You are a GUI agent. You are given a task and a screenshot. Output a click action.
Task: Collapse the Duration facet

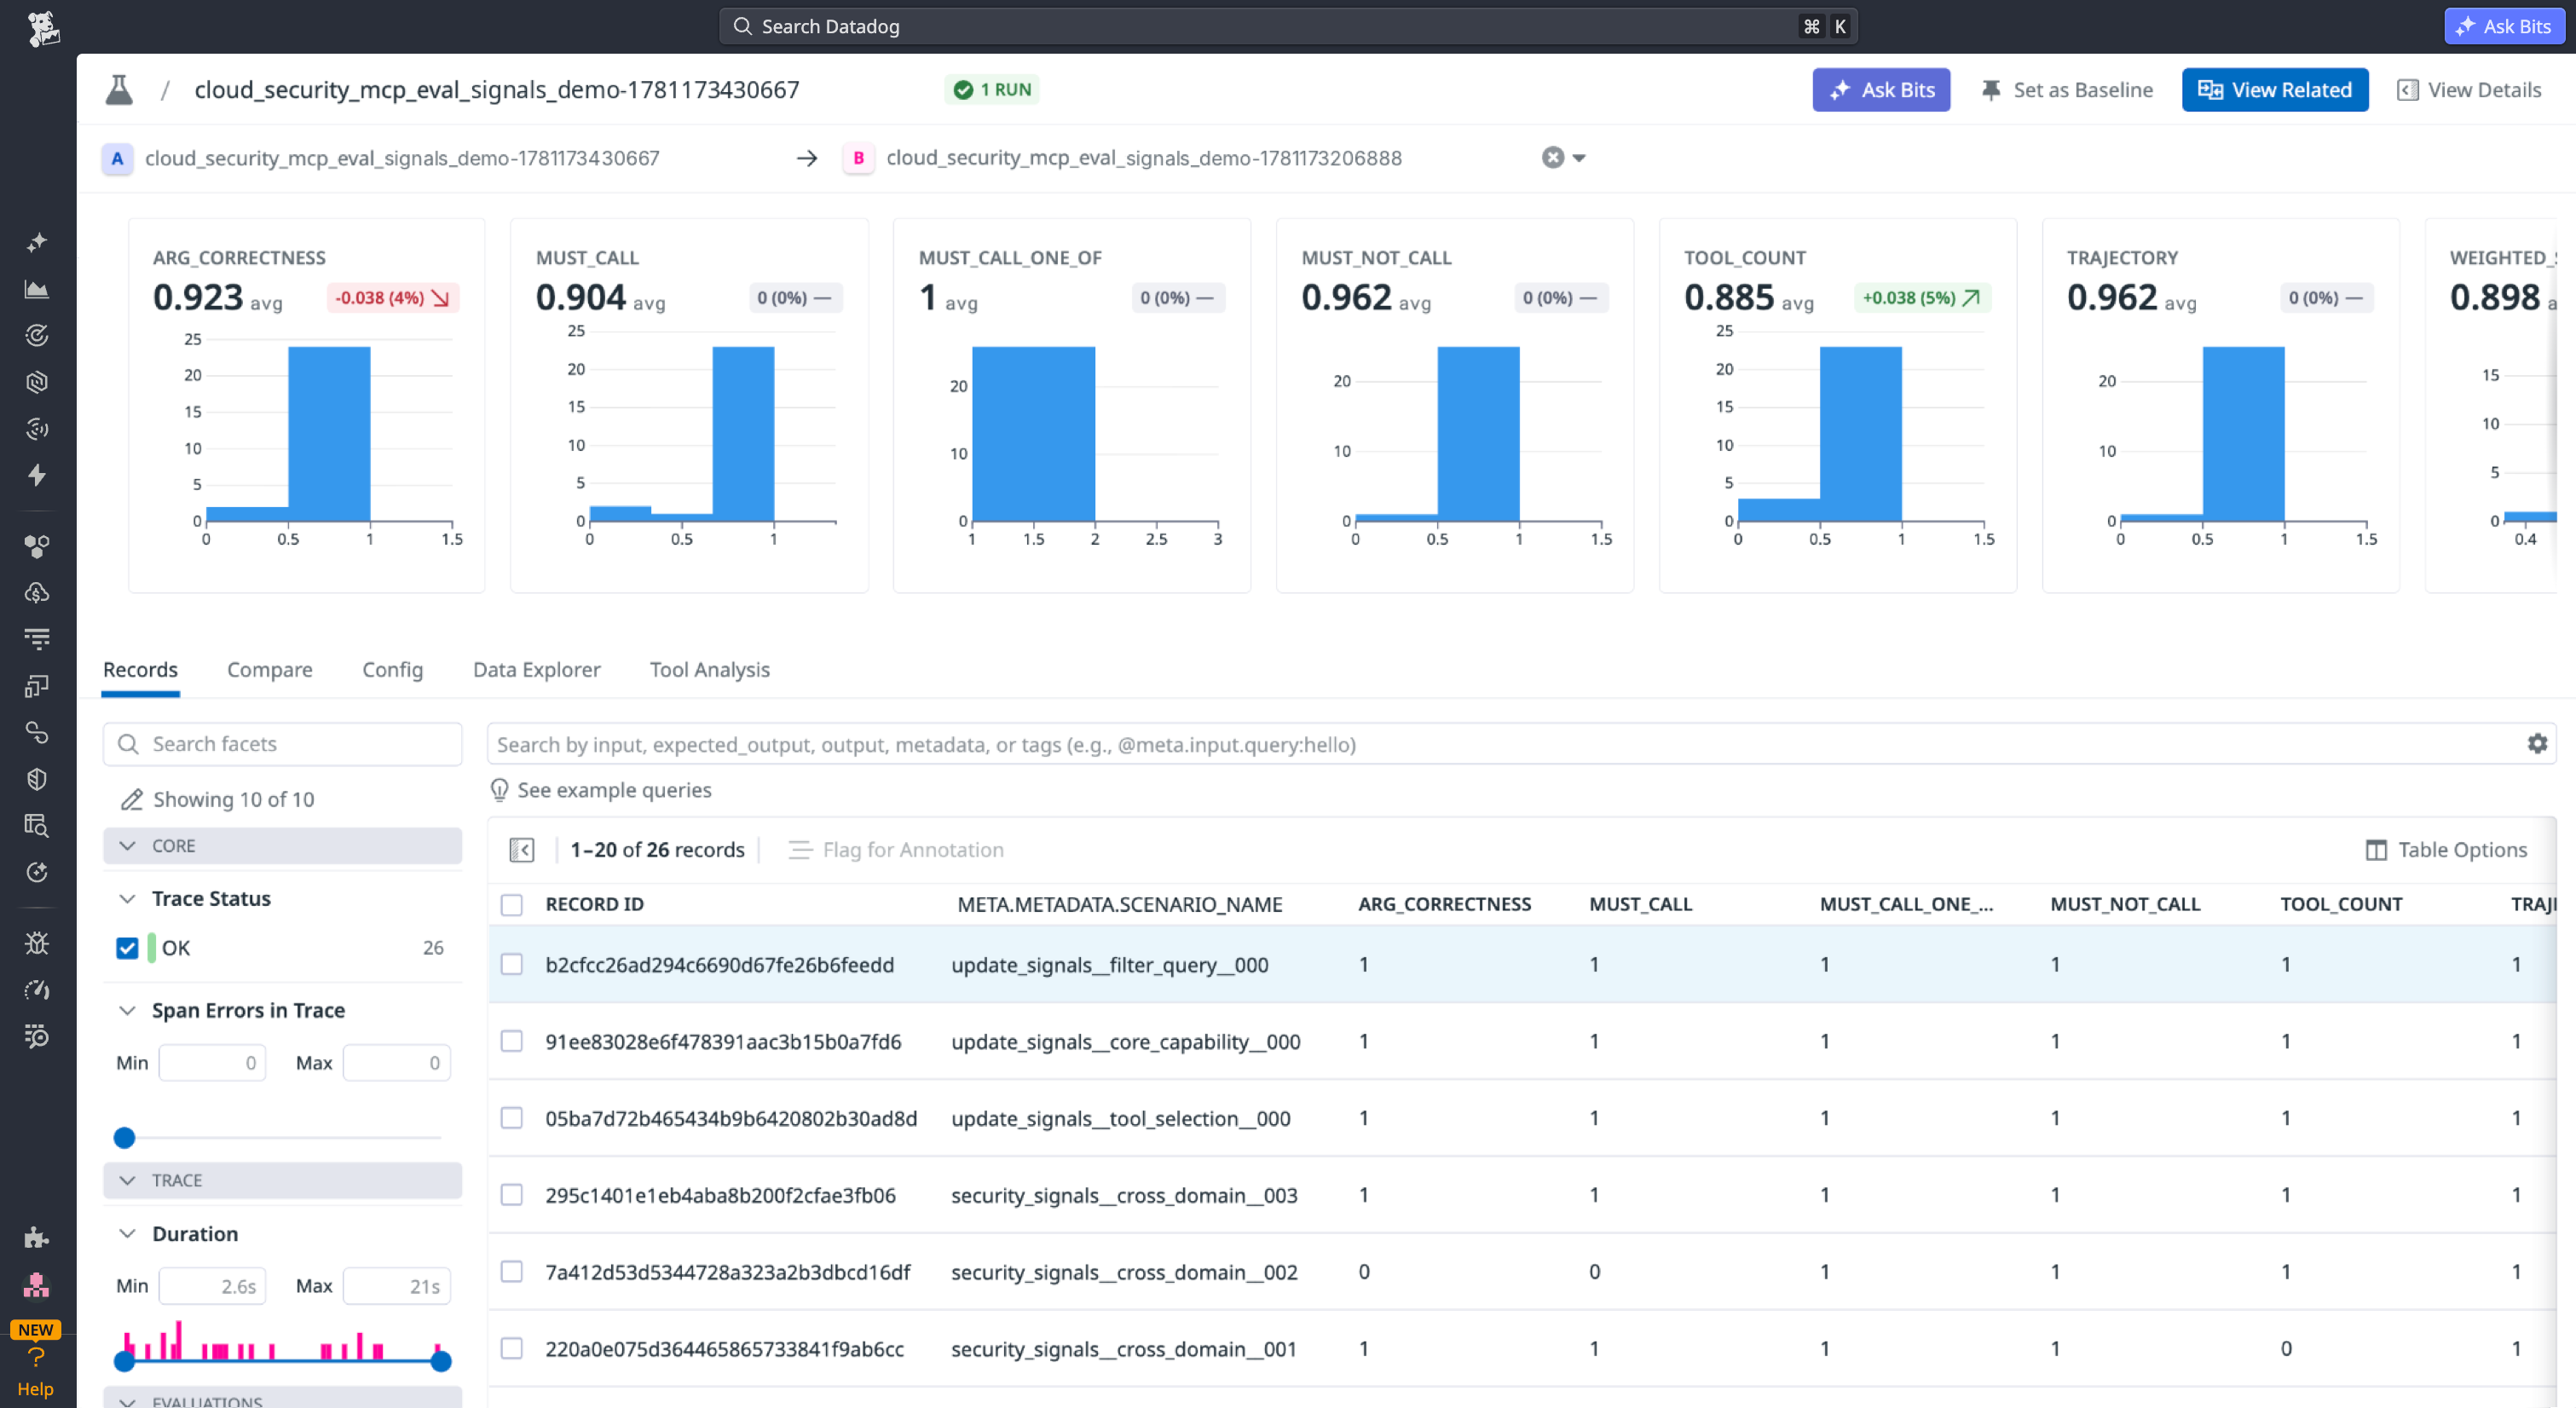click(x=127, y=1234)
